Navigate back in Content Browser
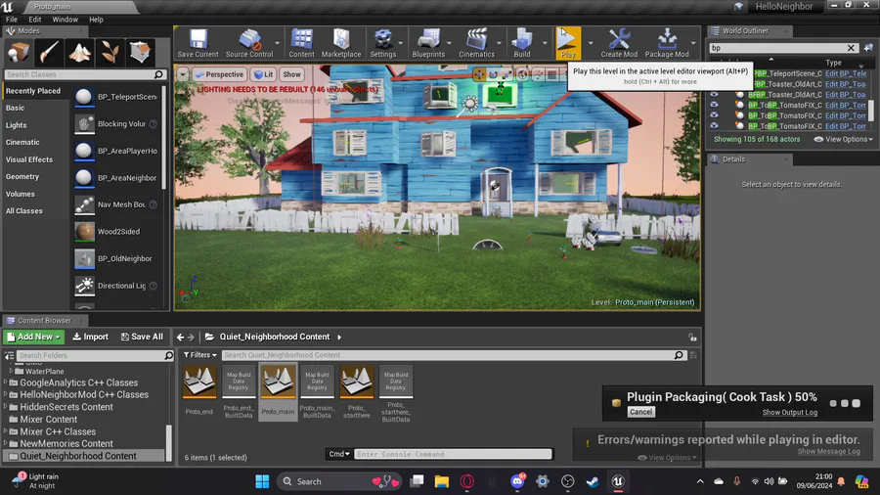880x495 pixels. click(x=180, y=337)
